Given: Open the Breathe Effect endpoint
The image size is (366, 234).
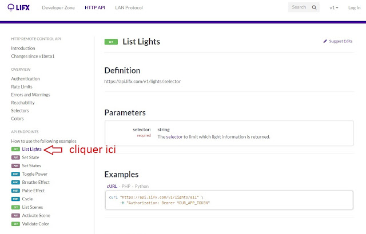Looking at the screenshot, I should tap(36, 182).
